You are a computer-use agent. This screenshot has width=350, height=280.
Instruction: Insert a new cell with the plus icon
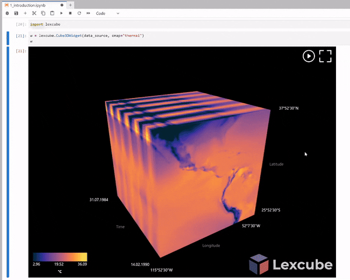(x=25, y=13)
